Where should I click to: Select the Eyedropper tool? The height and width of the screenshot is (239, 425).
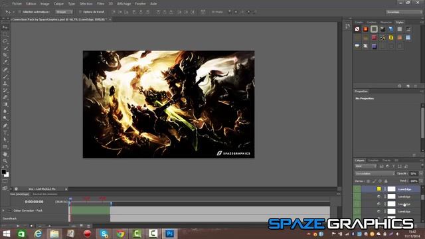[x=5, y=62]
